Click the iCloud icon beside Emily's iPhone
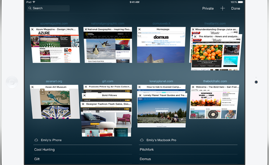 (36, 140)
